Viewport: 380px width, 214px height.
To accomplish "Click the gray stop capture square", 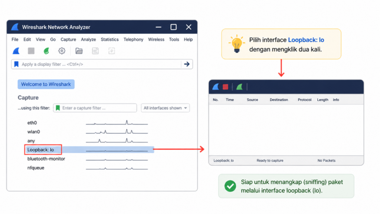I will click(31, 51).
